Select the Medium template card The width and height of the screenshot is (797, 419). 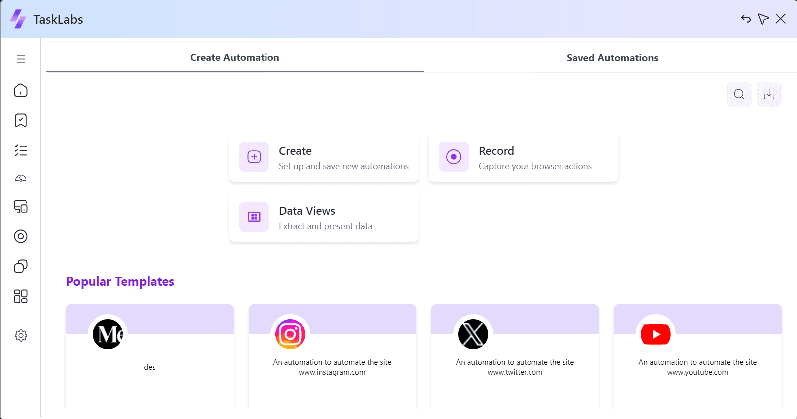[150, 357]
